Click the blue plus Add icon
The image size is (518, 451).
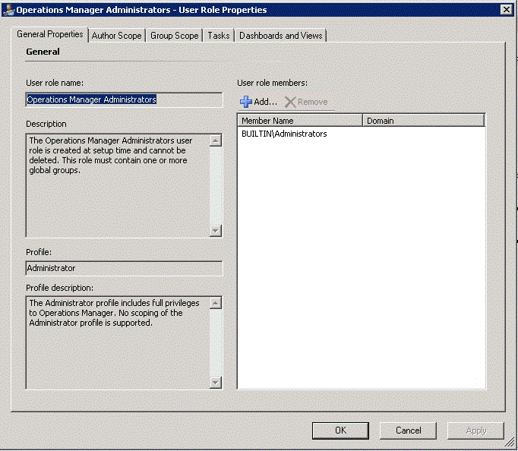[x=246, y=102]
